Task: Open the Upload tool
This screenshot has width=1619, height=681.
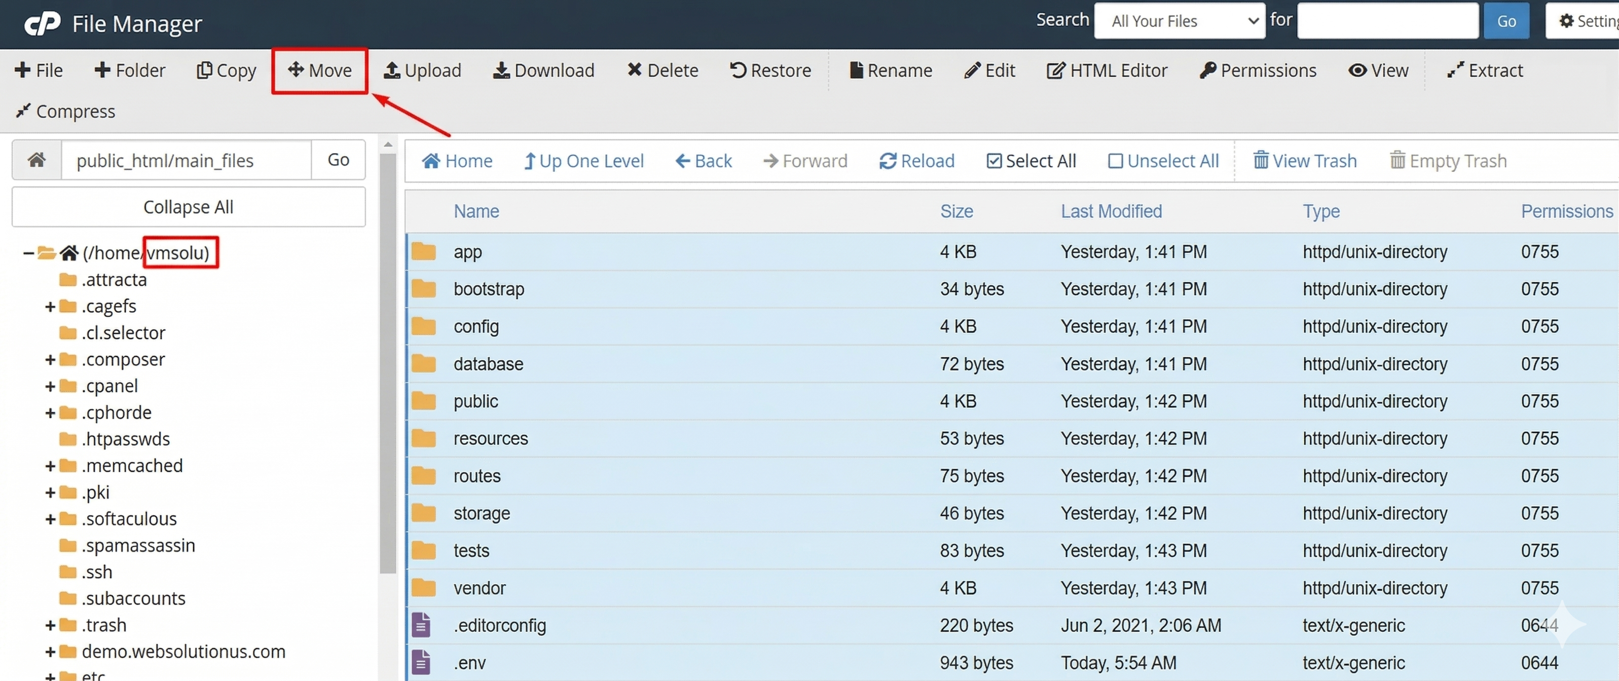Action: coord(422,70)
